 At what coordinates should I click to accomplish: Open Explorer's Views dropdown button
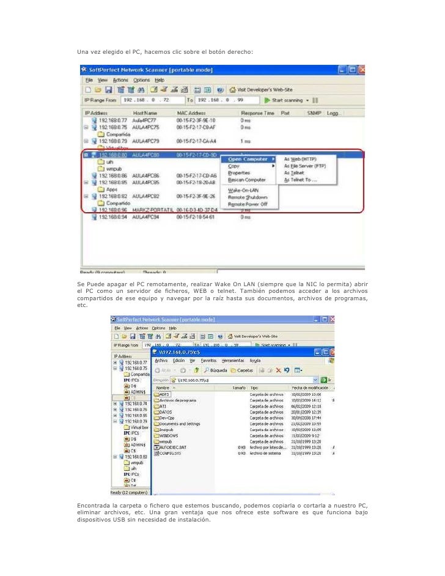pyautogui.click(x=298, y=371)
